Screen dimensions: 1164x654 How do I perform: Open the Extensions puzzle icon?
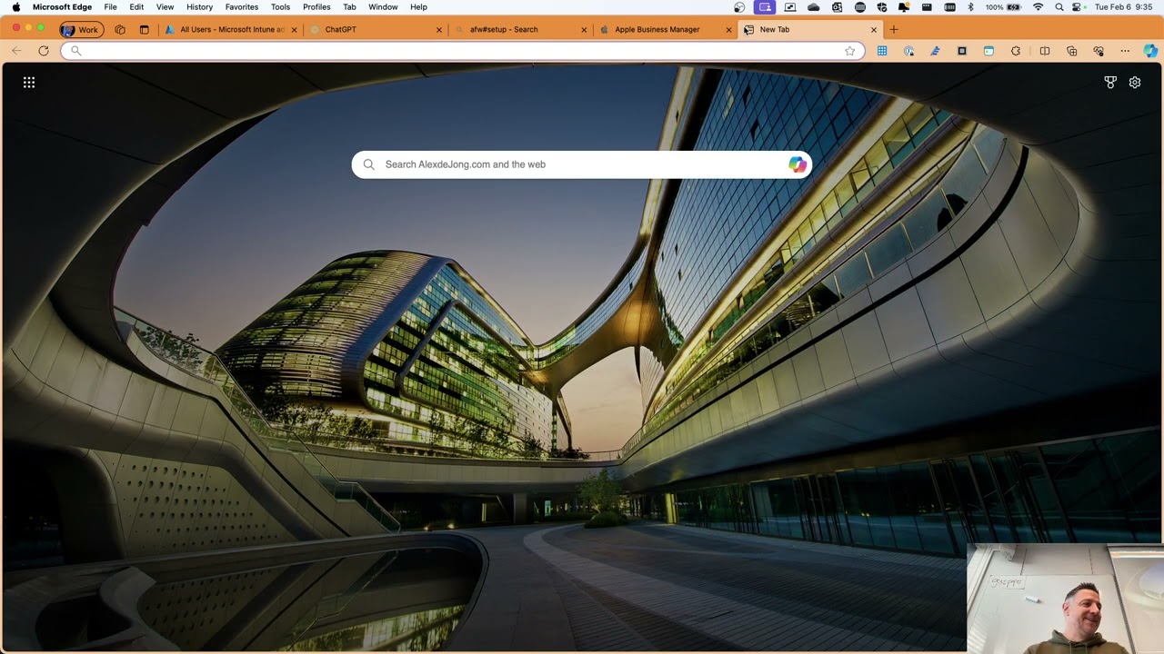[x=1016, y=51]
